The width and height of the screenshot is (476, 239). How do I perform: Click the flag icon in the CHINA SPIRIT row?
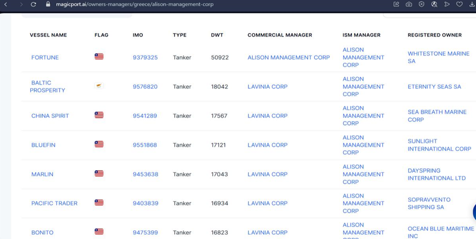pos(99,115)
